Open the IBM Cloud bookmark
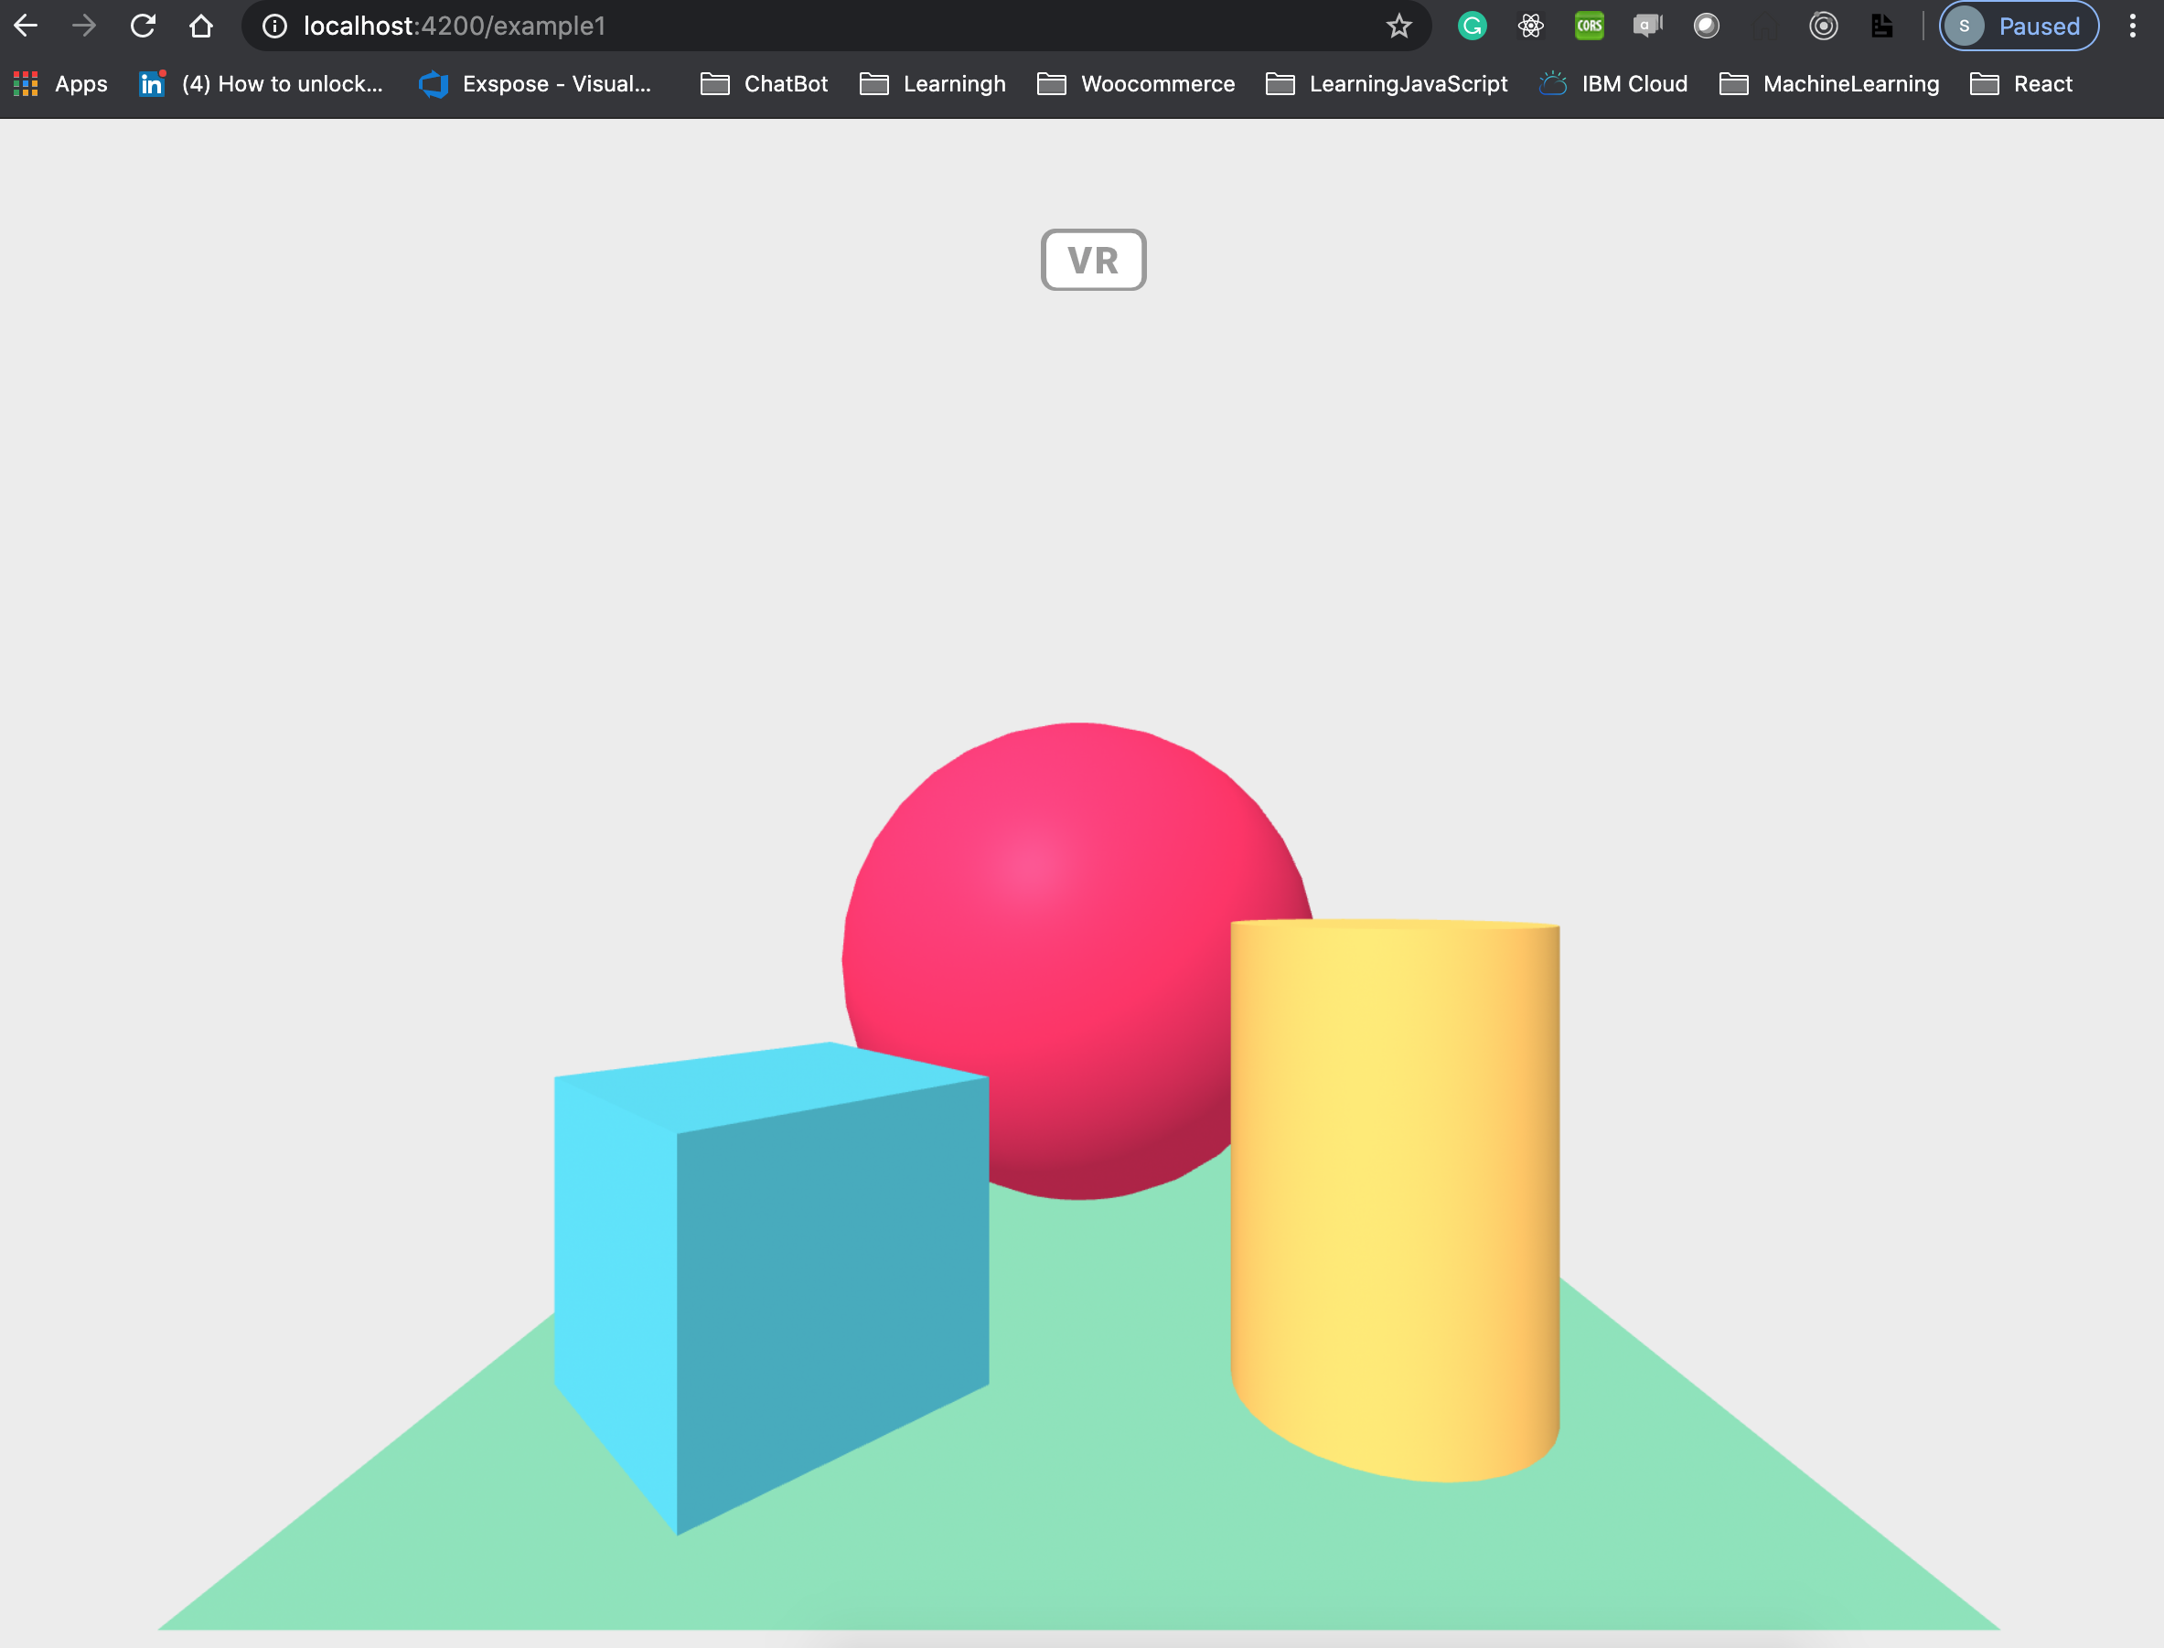 (x=1613, y=84)
